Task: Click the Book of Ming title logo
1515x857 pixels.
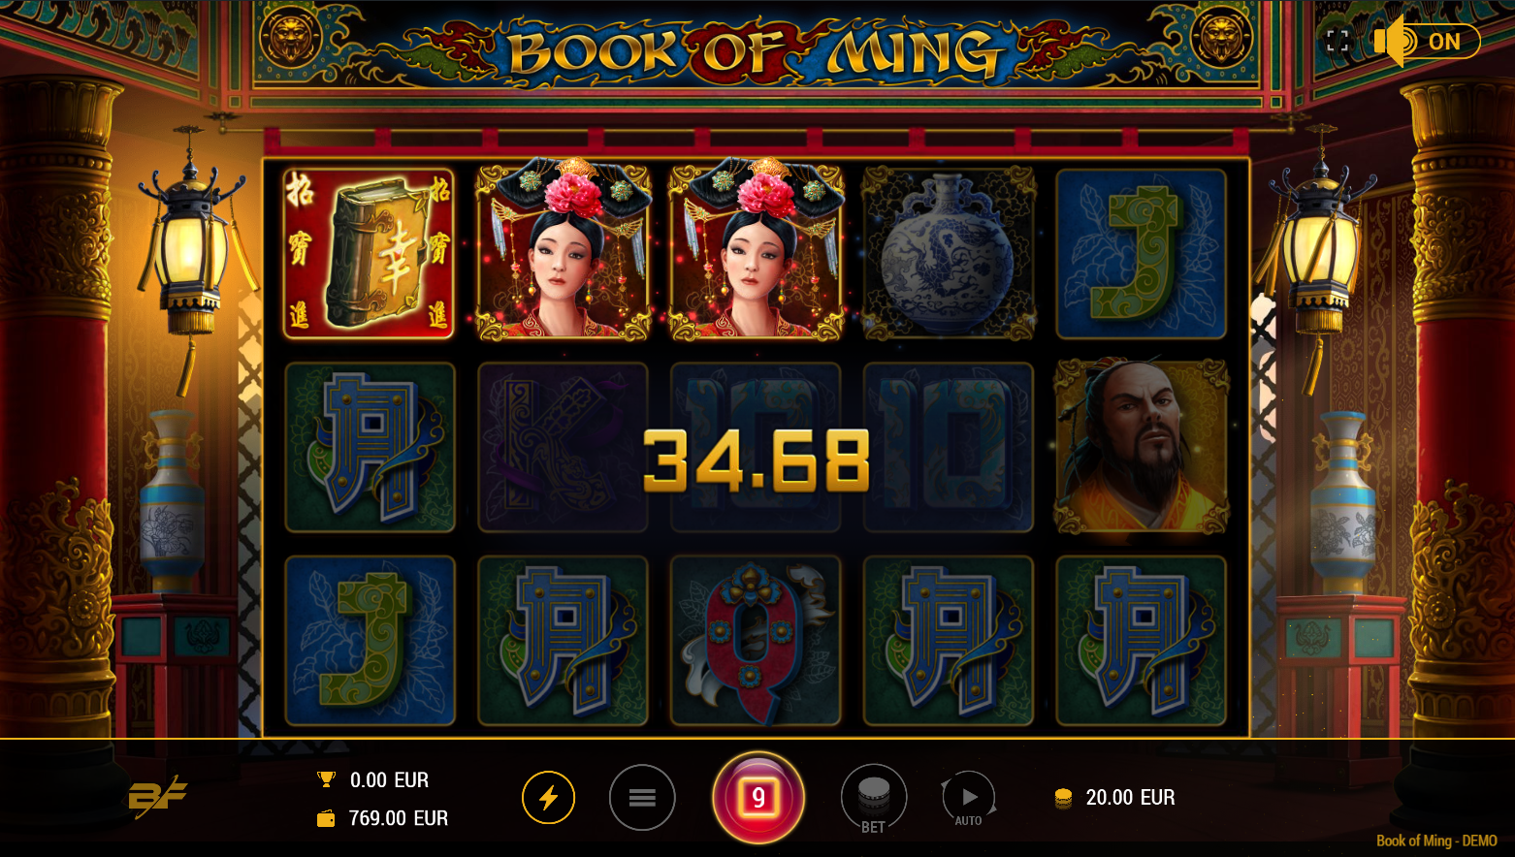Action: [x=755, y=52]
